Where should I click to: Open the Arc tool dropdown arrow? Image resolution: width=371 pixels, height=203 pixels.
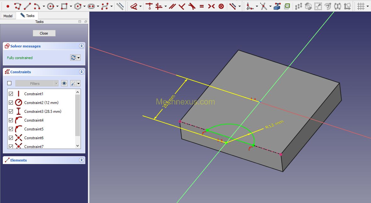[44, 6]
